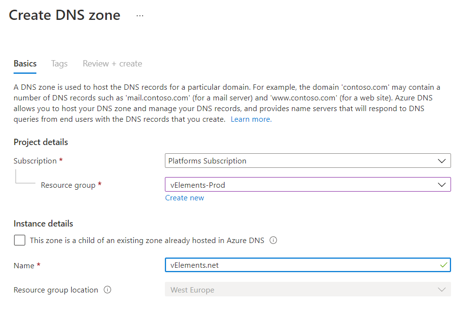The height and width of the screenshot is (309, 468).
Task: Open the ellipsis menu beside Create DNS zone
Action: [140, 16]
